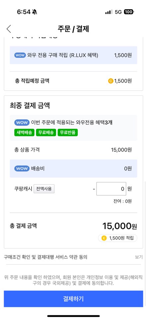147x320 pixels.
Task: Select the 새벽배송 green tag
Action: [x=24, y=133]
